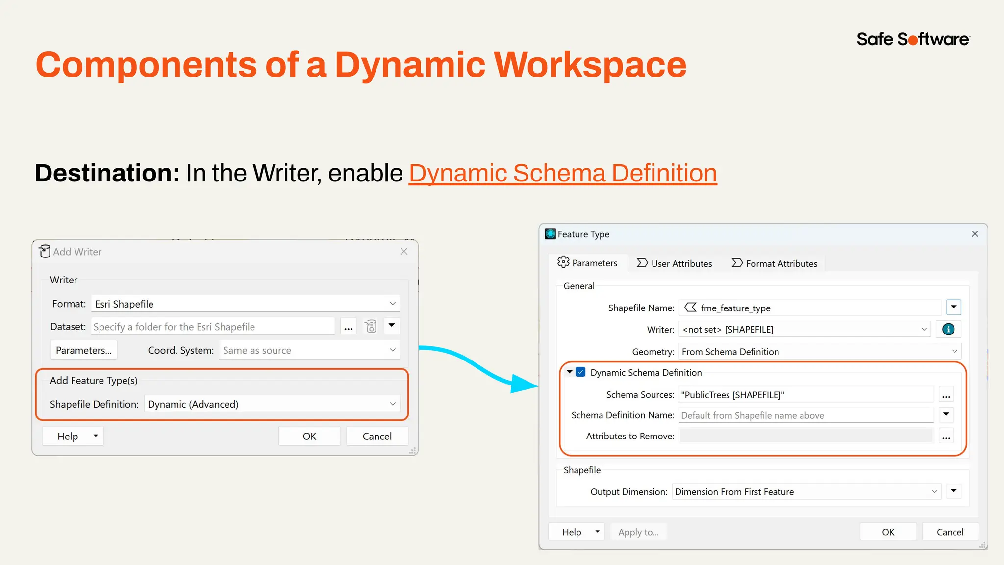Open the Schema Definition Name arrow menu

[946, 415]
